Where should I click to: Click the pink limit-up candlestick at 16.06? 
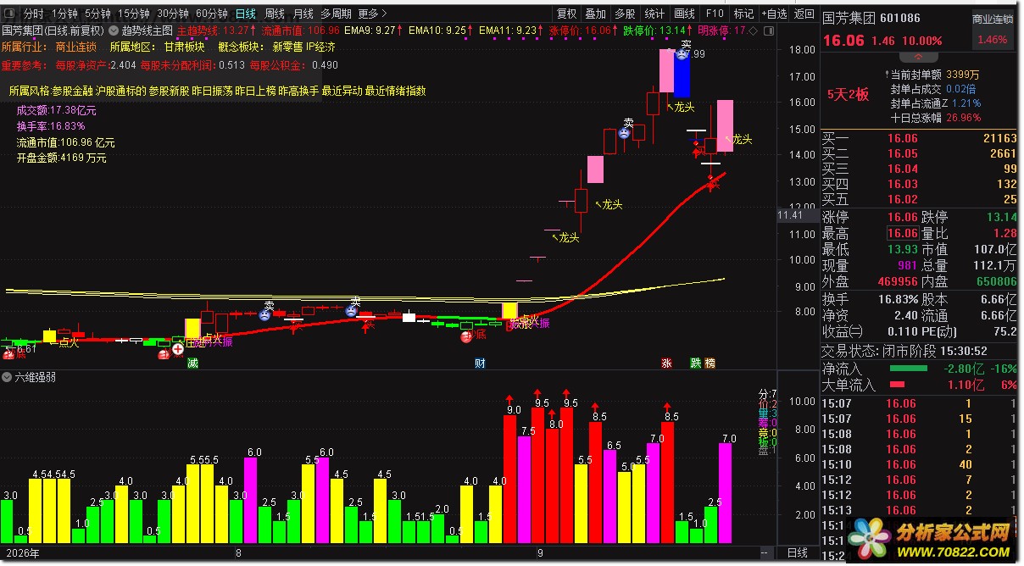point(725,125)
